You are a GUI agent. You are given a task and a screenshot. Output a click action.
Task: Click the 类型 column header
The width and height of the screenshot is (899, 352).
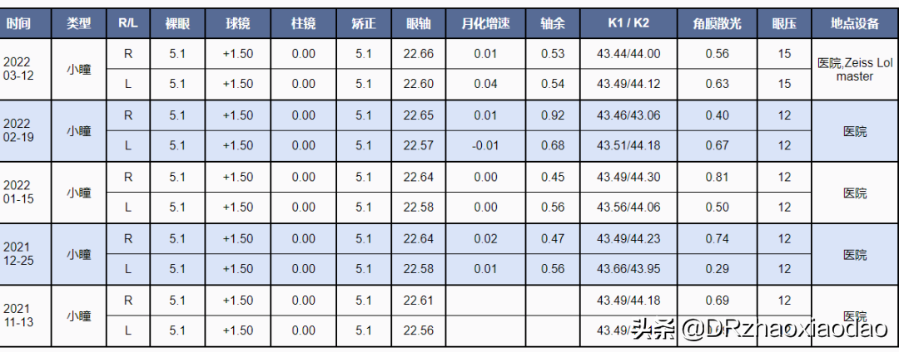tap(79, 24)
